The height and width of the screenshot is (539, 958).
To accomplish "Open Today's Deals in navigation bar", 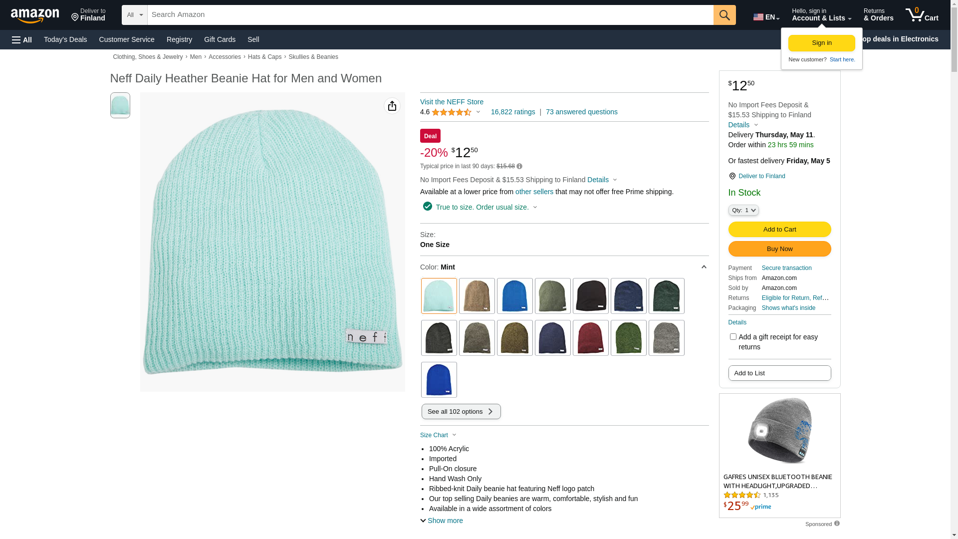I will (x=65, y=39).
